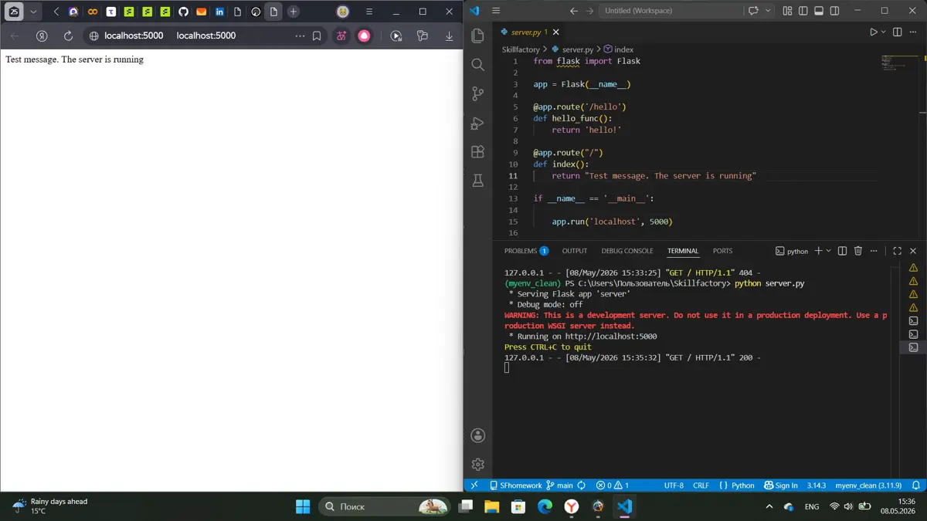Select myenv_clean (3.11.9) interpreter

click(x=868, y=485)
